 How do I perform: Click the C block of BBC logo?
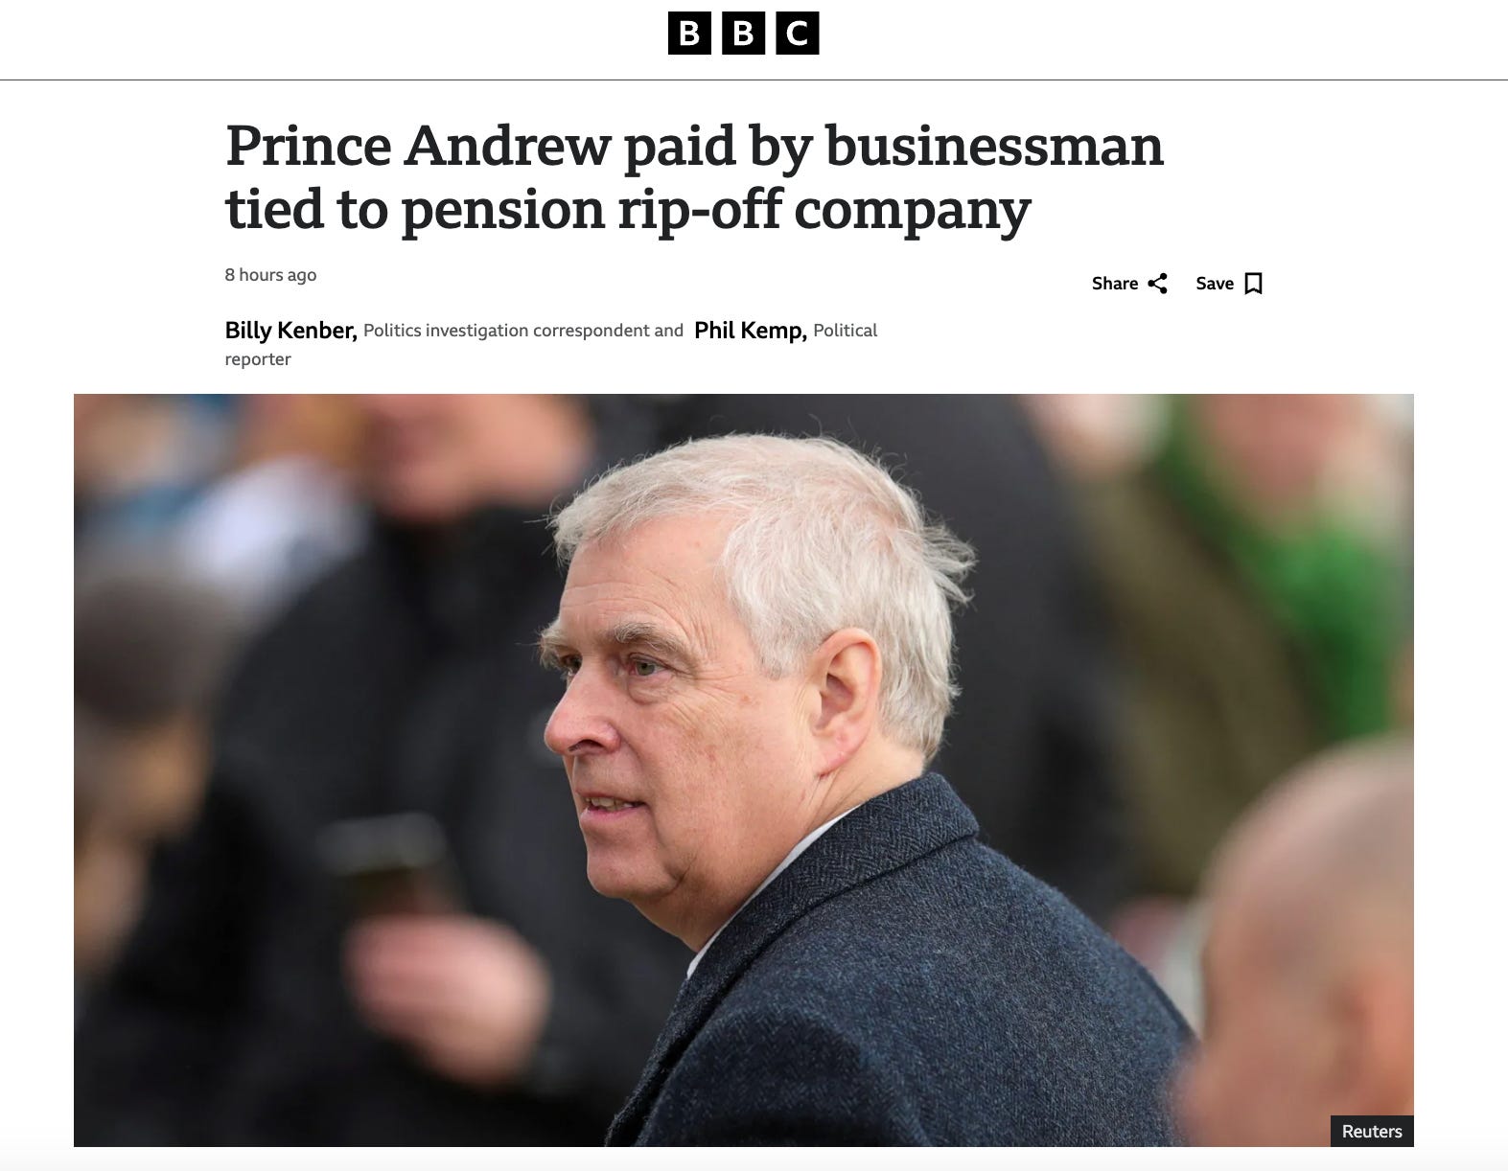click(x=798, y=34)
